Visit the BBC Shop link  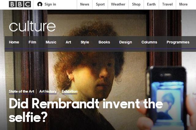[x=136, y=4]
